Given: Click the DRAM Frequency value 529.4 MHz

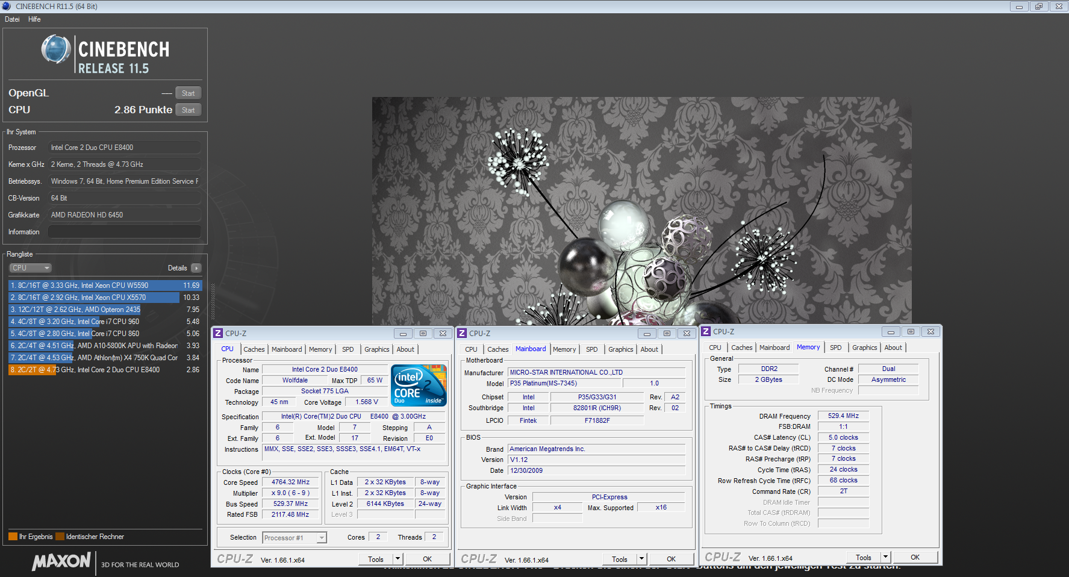Looking at the screenshot, I should 843,416.
